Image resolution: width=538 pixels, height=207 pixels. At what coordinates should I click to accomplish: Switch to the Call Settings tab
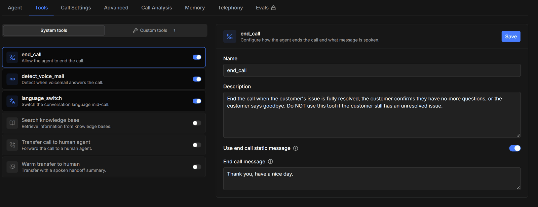tap(76, 8)
